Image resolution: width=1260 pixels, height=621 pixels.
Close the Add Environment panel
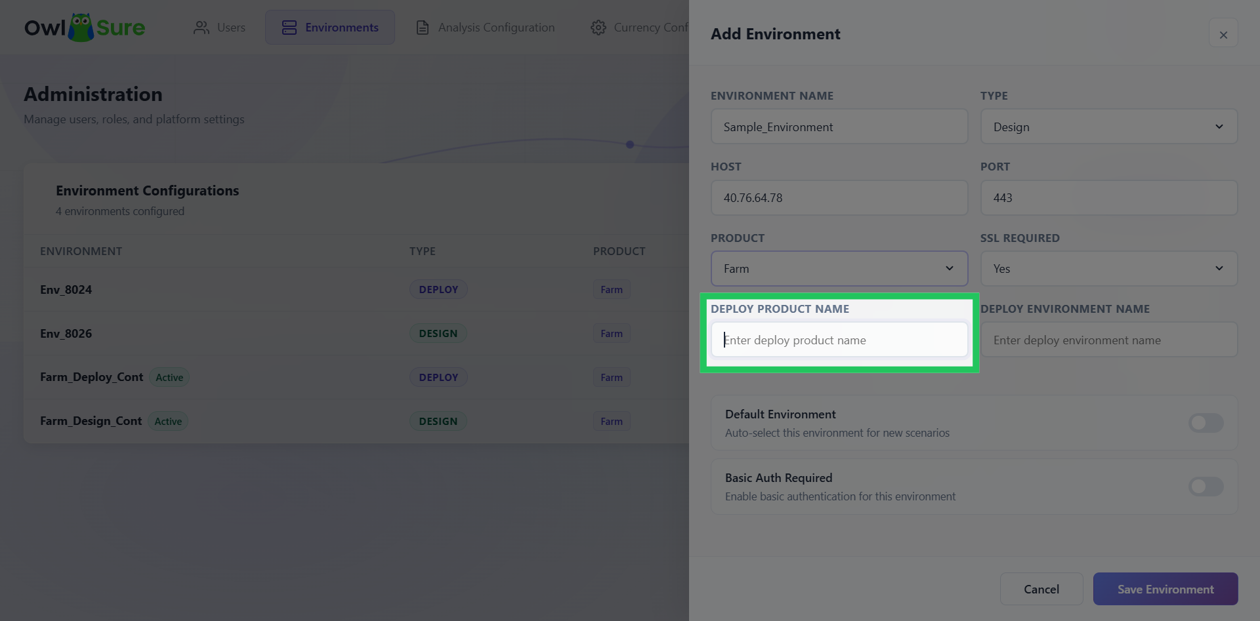(1223, 34)
